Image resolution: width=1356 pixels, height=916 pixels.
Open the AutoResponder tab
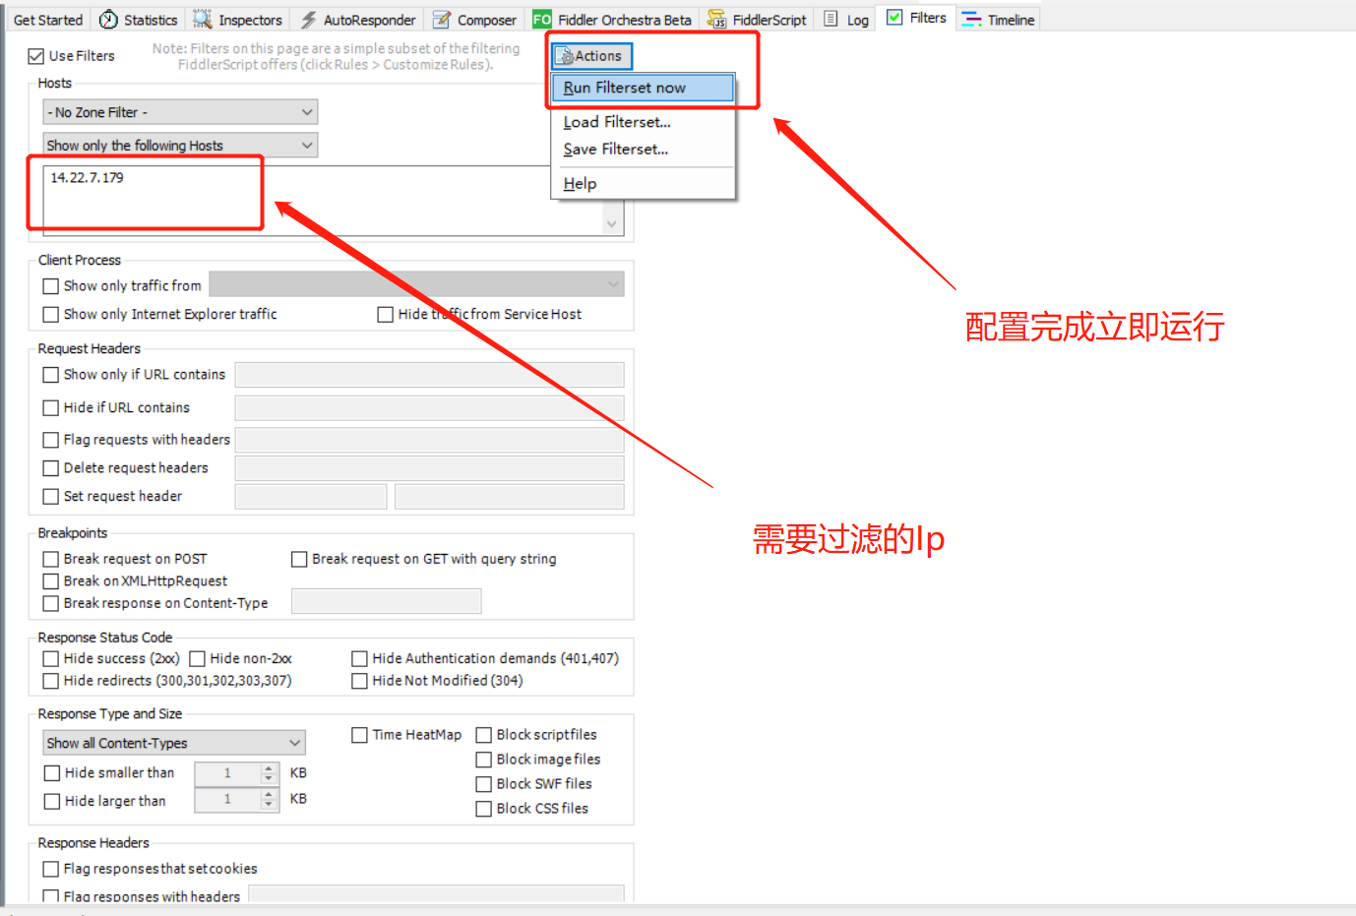(x=358, y=20)
